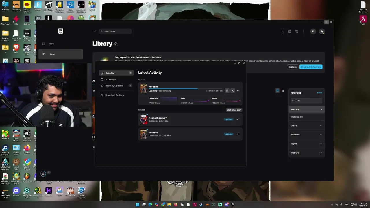Select the Brave browser desktop shortcut
Image resolution: width=370 pixels, height=208 pixels.
(16, 49)
